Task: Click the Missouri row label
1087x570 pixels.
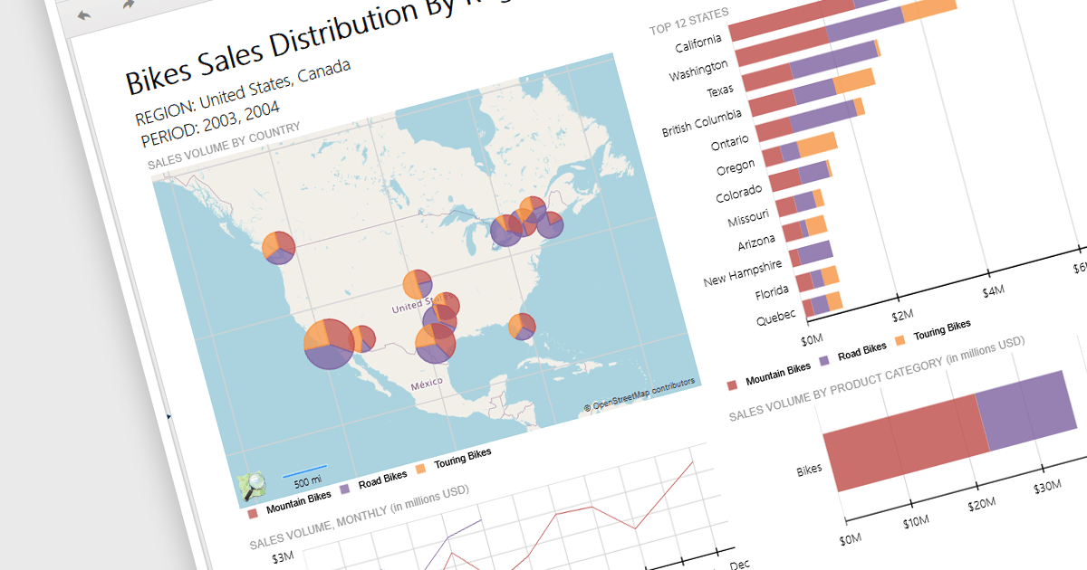Action: pyautogui.click(x=748, y=219)
